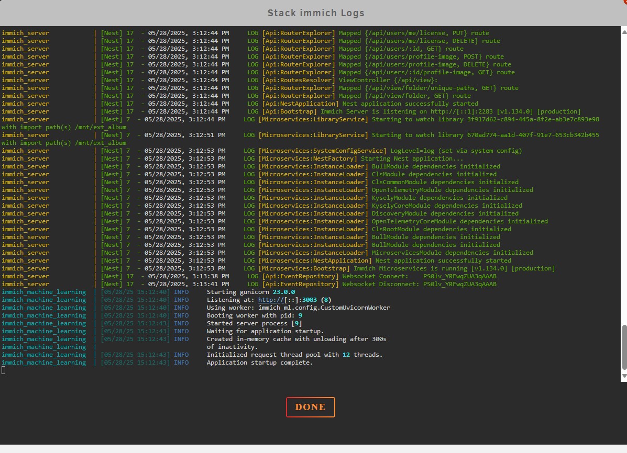This screenshot has height=453, width=627.
Task: Click the Application startup complete message
Action: [x=260, y=363]
